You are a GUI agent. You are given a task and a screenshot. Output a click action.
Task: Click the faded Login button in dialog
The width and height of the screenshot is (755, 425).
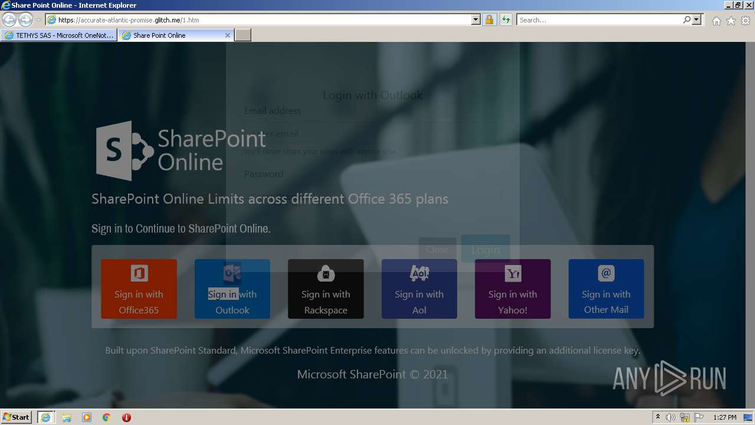pos(485,250)
